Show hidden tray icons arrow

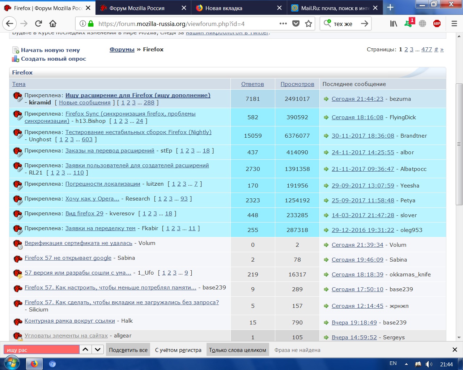pyautogui.click(x=406, y=364)
